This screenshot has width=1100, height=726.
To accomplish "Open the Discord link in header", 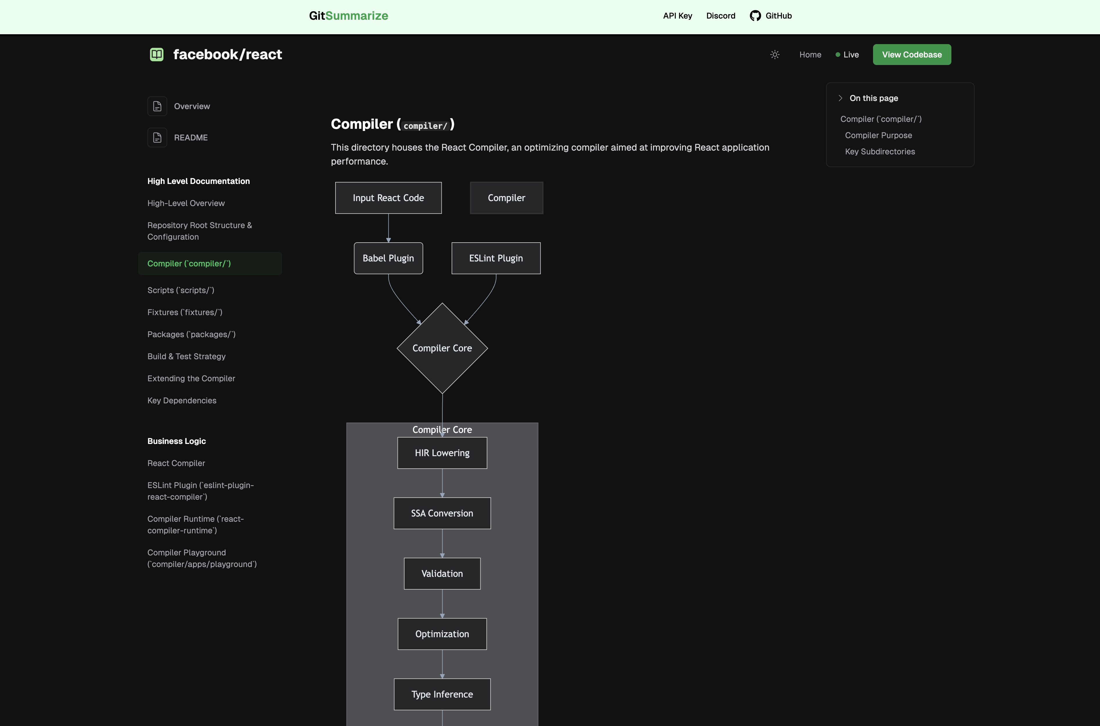I will click(720, 16).
